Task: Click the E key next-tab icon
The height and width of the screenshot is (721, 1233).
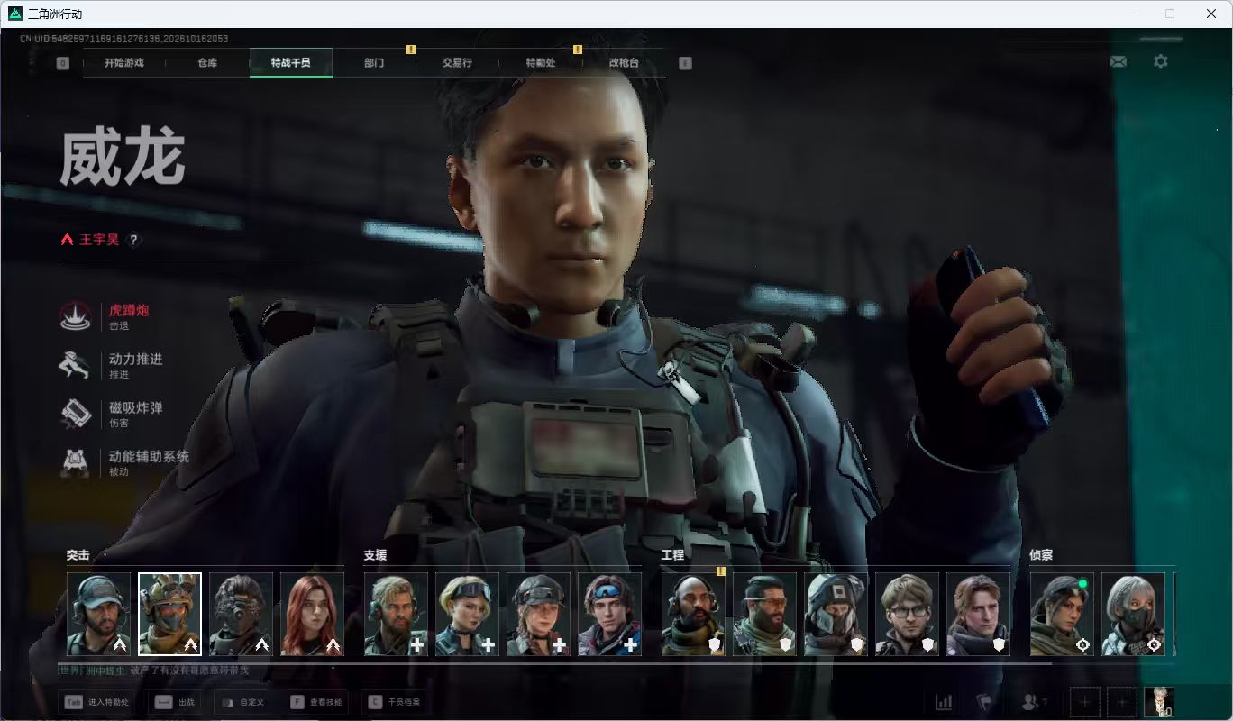Action: click(685, 63)
